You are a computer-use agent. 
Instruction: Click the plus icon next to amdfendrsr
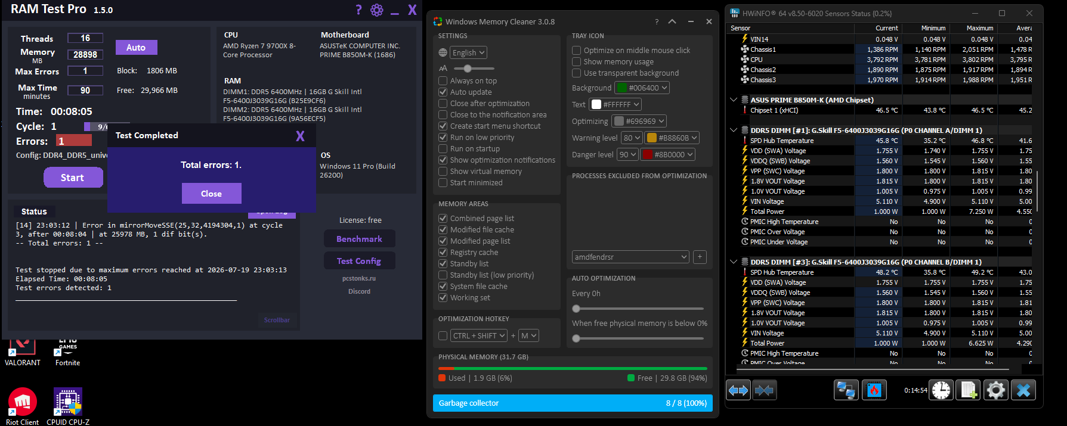[x=700, y=257]
